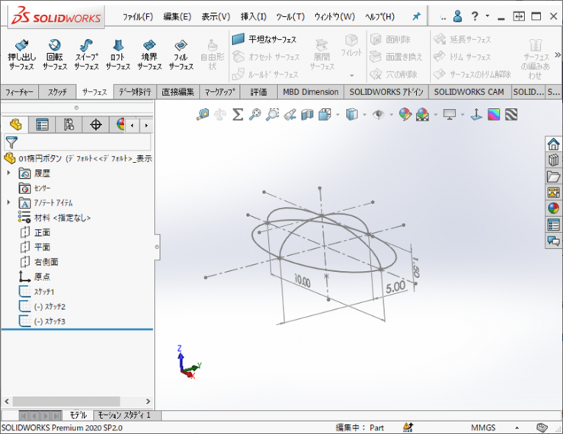563x434 pixels.
Task: Toggle the Zebra Stripes display
Action: (x=511, y=114)
